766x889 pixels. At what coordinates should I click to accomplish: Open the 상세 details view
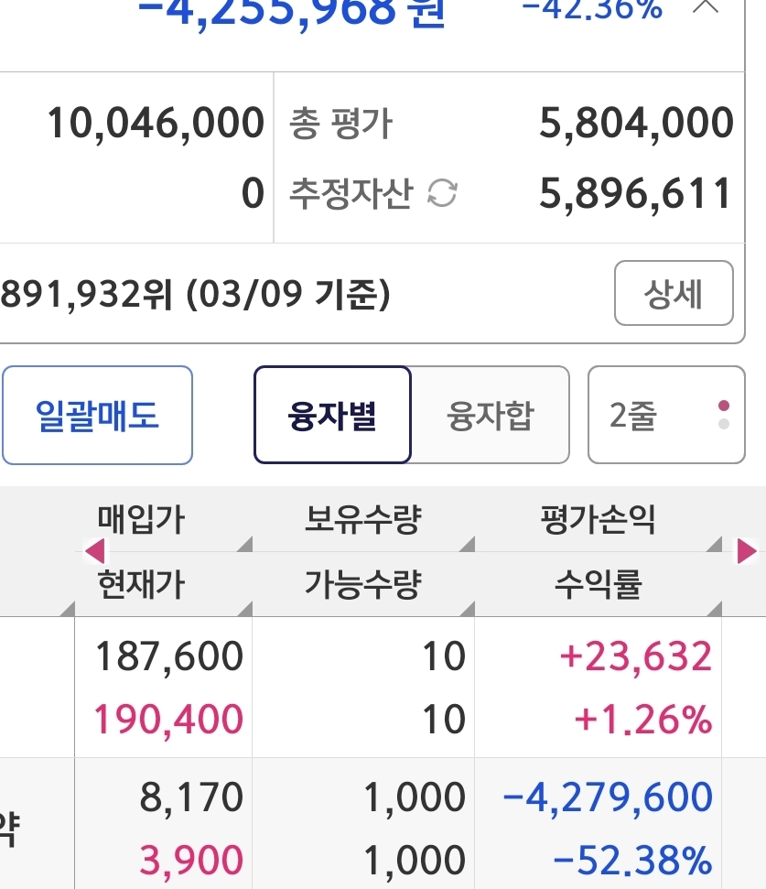[x=674, y=293]
